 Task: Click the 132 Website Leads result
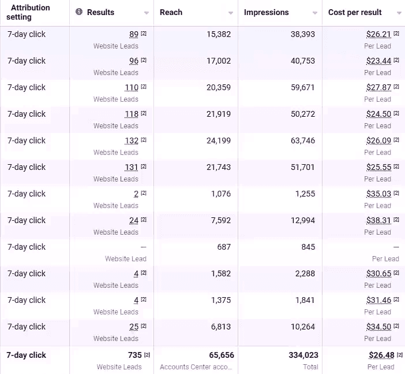coord(132,140)
